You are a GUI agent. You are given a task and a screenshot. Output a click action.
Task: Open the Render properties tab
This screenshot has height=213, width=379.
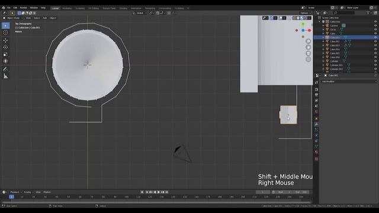coord(316,89)
